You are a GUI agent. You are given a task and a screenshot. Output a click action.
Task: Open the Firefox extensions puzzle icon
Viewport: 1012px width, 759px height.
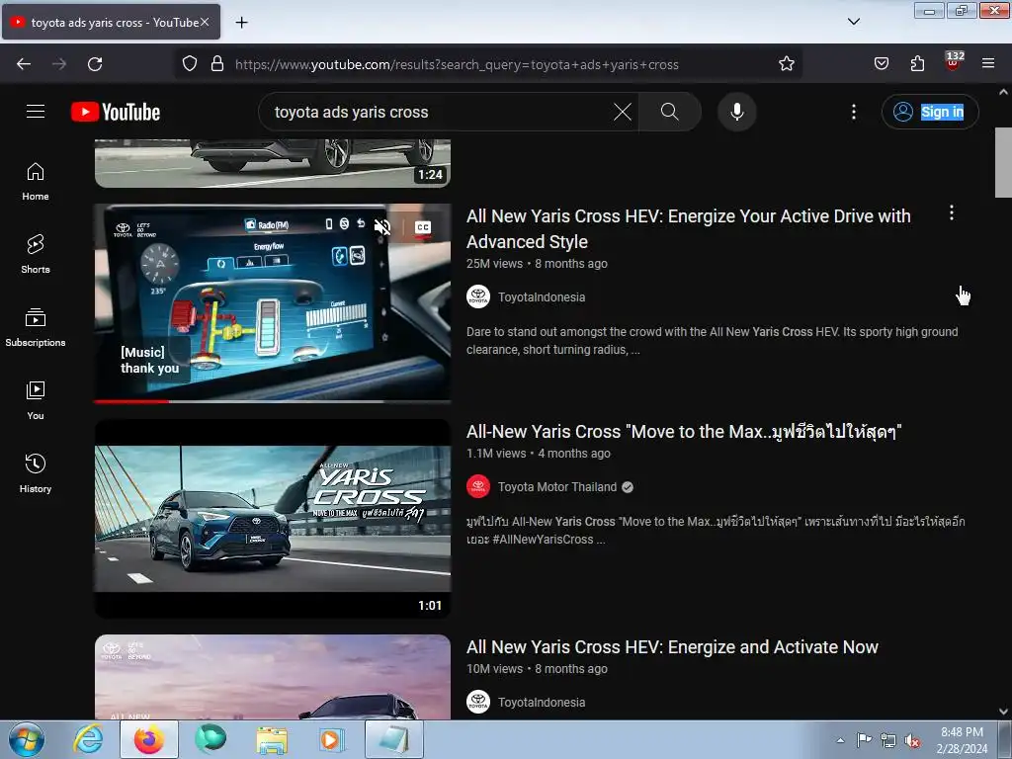(917, 64)
